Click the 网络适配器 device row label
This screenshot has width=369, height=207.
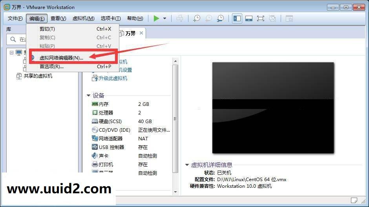[x=111, y=139]
